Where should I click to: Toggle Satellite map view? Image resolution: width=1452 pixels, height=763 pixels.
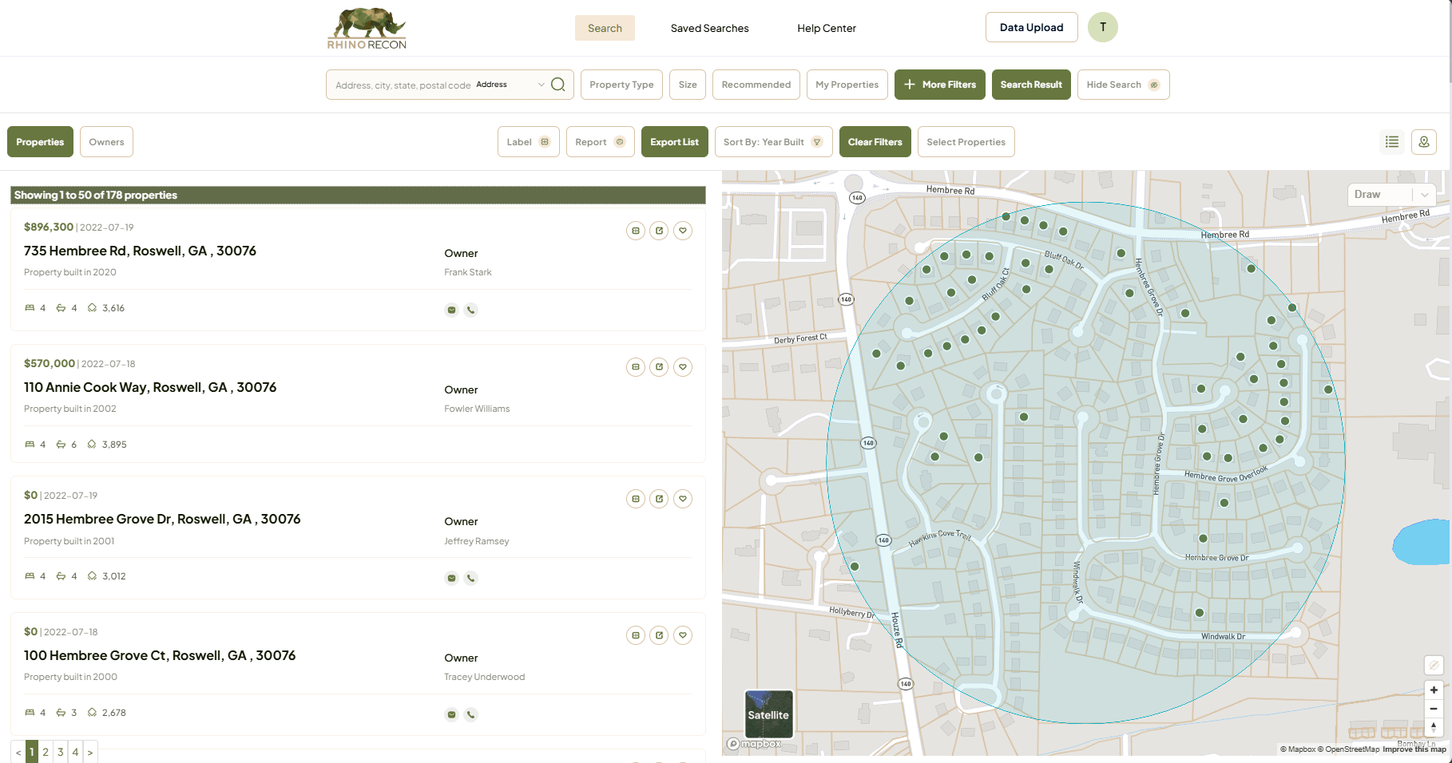click(x=768, y=714)
